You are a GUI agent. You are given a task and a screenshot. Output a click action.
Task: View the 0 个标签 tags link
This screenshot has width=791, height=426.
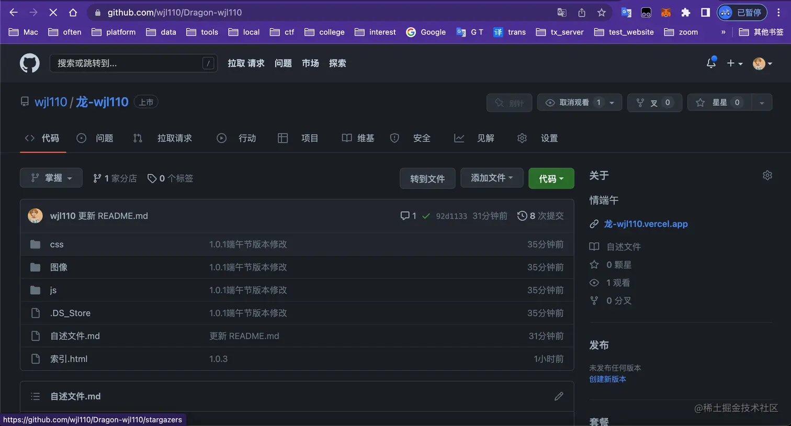(x=170, y=178)
